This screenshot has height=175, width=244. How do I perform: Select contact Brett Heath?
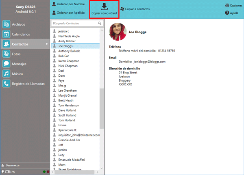click(75, 100)
